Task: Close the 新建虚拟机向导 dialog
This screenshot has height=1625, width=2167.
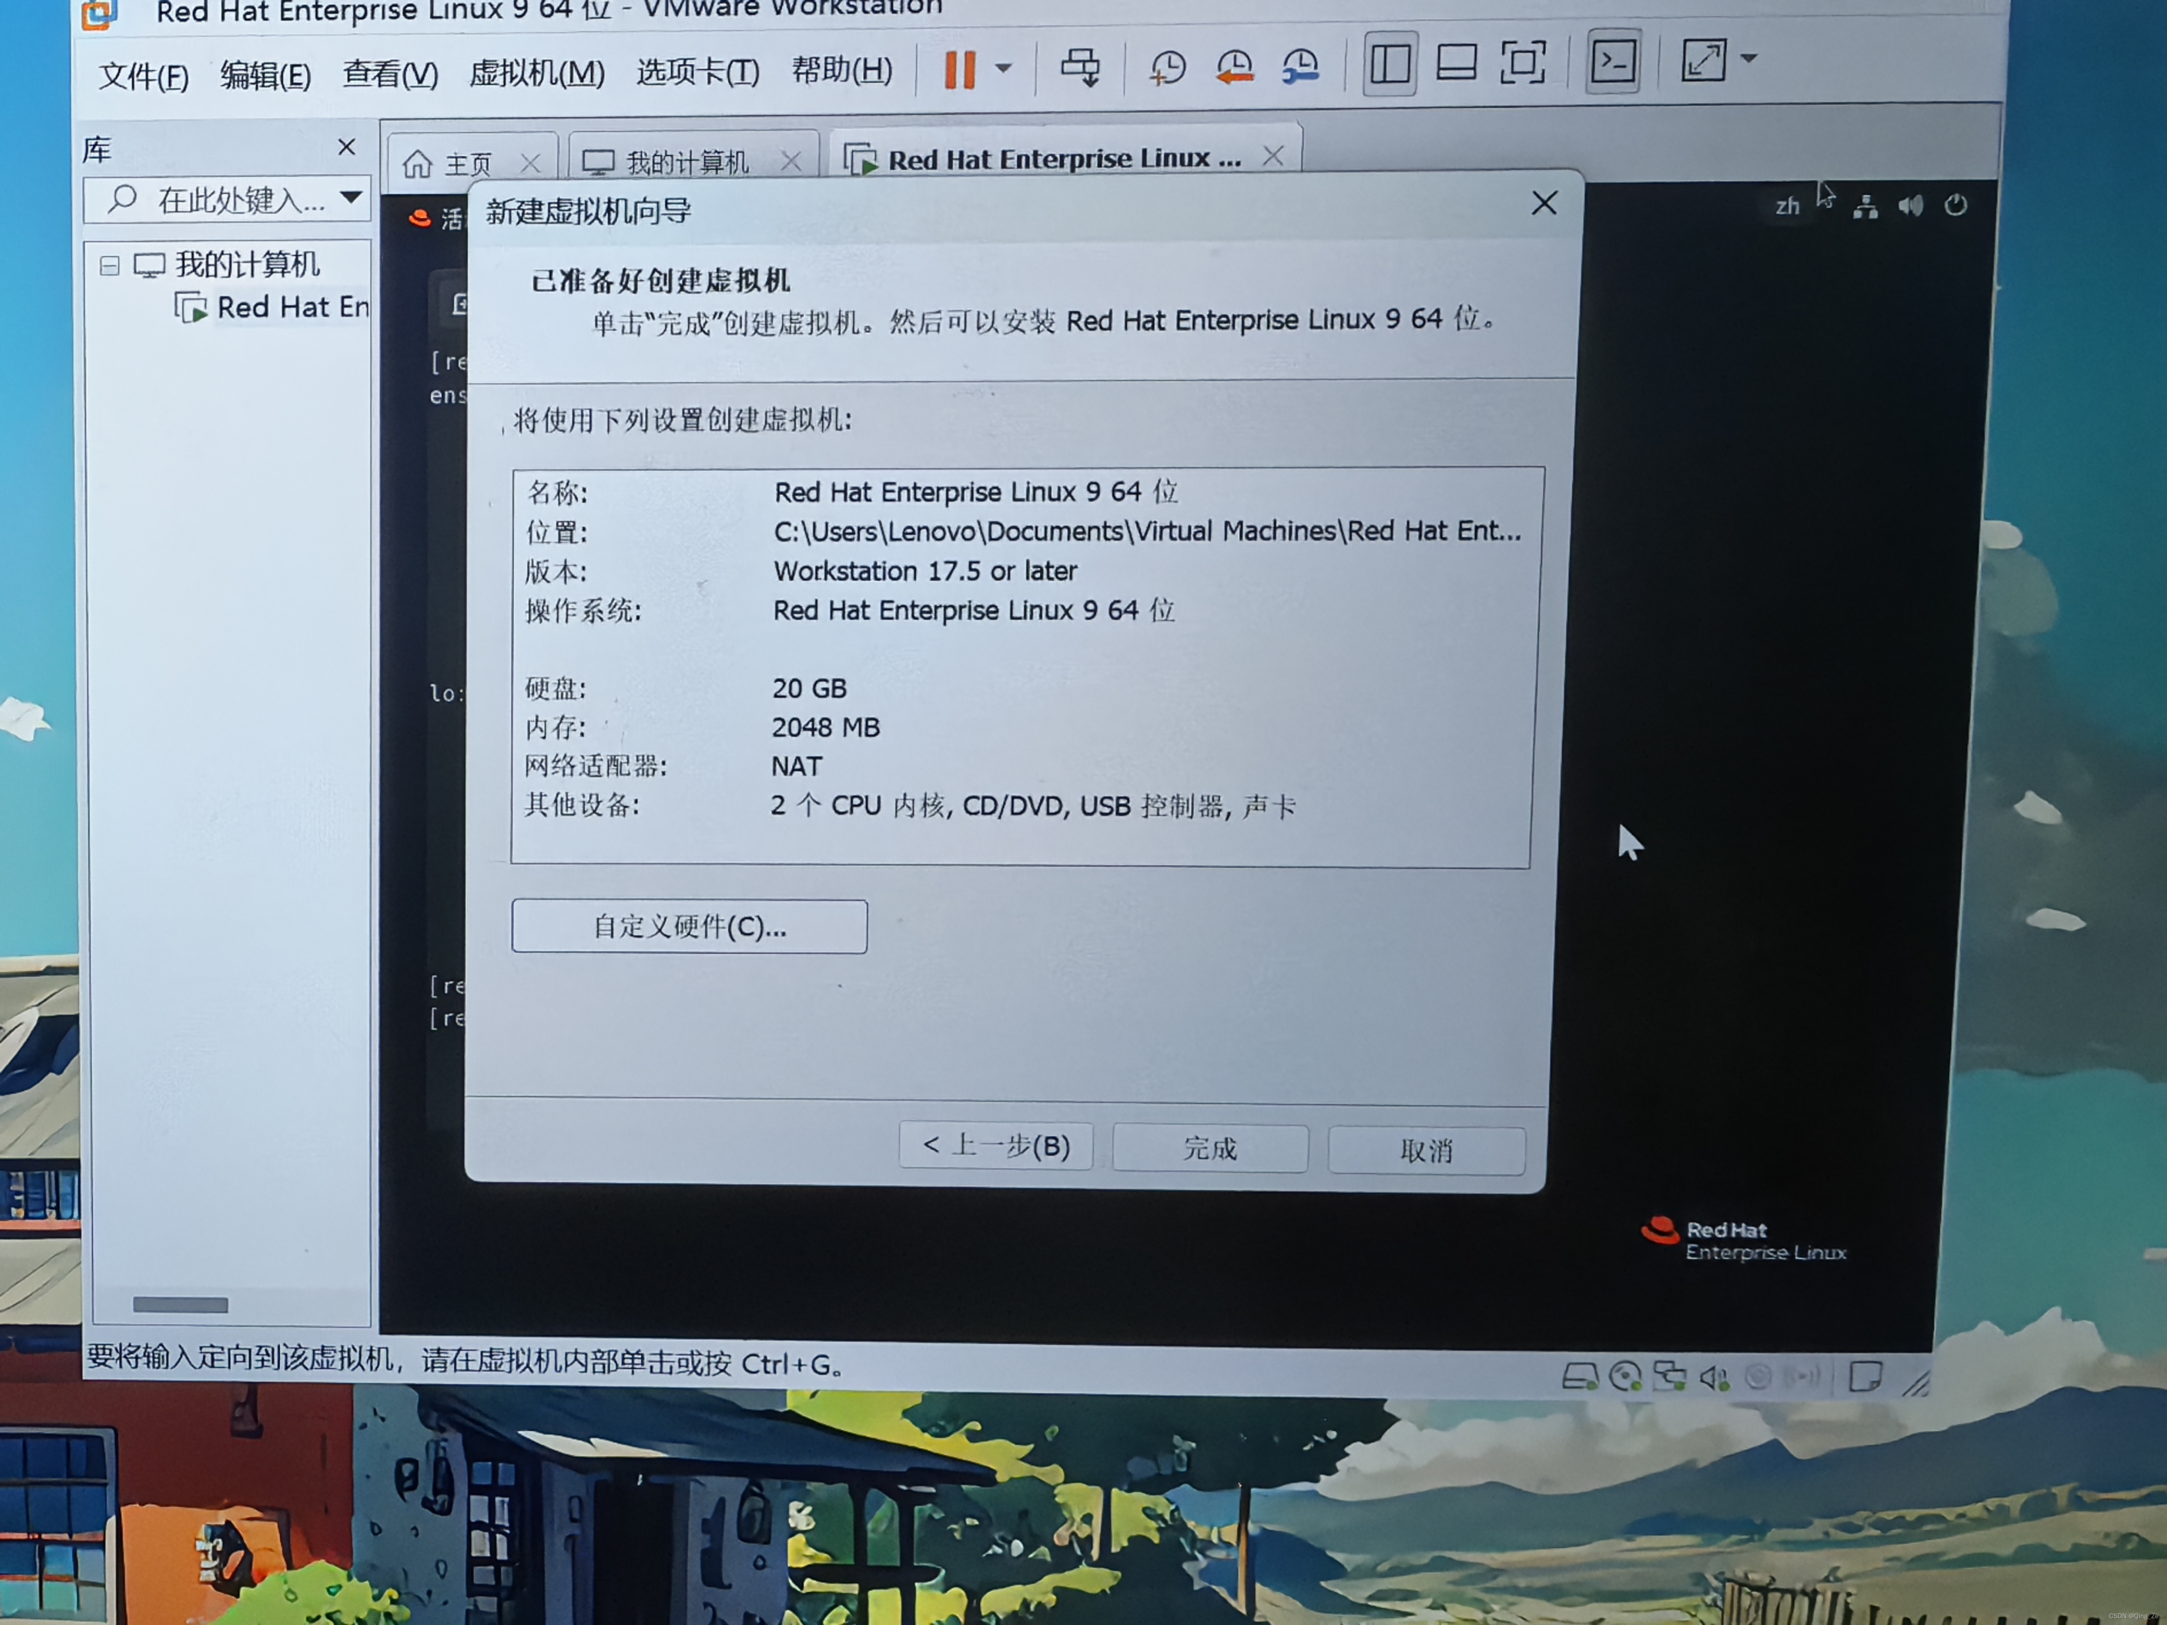Action: point(1544,204)
